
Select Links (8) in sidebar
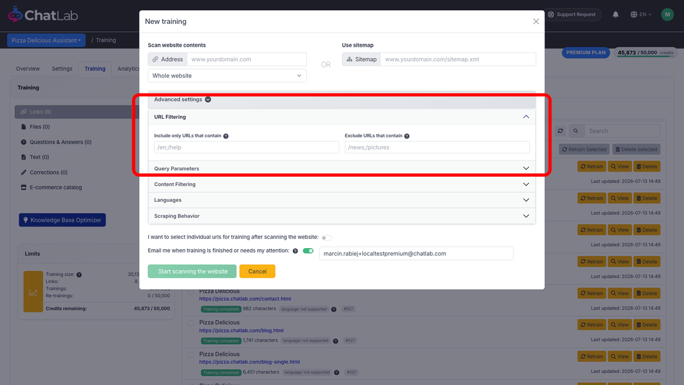tap(77, 112)
